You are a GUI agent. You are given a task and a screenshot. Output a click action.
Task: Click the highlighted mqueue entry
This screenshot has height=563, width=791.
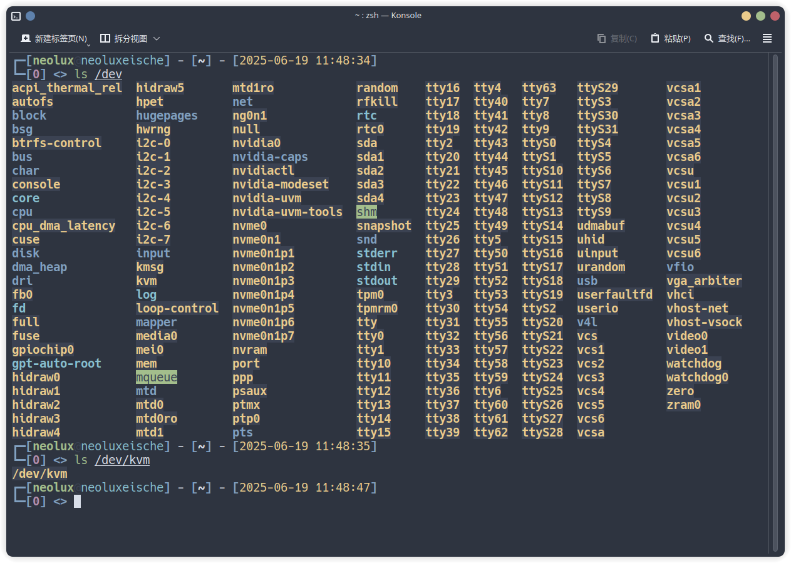pyautogui.click(x=157, y=377)
